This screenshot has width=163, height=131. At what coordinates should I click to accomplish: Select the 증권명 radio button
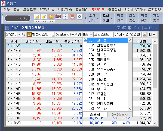[x=69, y=34]
